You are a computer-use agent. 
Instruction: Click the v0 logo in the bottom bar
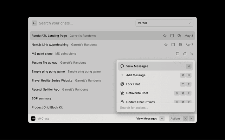(x=33, y=119)
